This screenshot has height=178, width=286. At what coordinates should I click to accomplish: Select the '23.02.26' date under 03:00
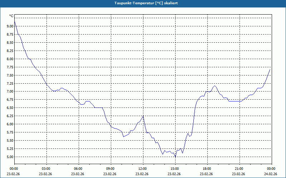click(x=46, y=174)
